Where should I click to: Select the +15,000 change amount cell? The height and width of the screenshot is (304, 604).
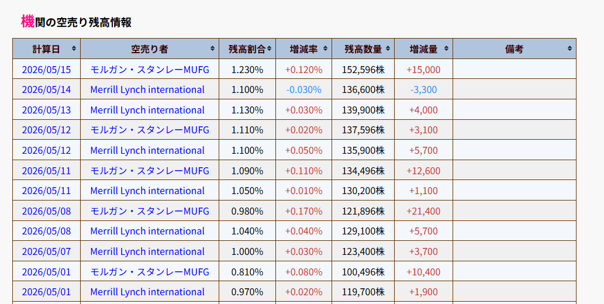pyautogui.click(x=424, y=70)
